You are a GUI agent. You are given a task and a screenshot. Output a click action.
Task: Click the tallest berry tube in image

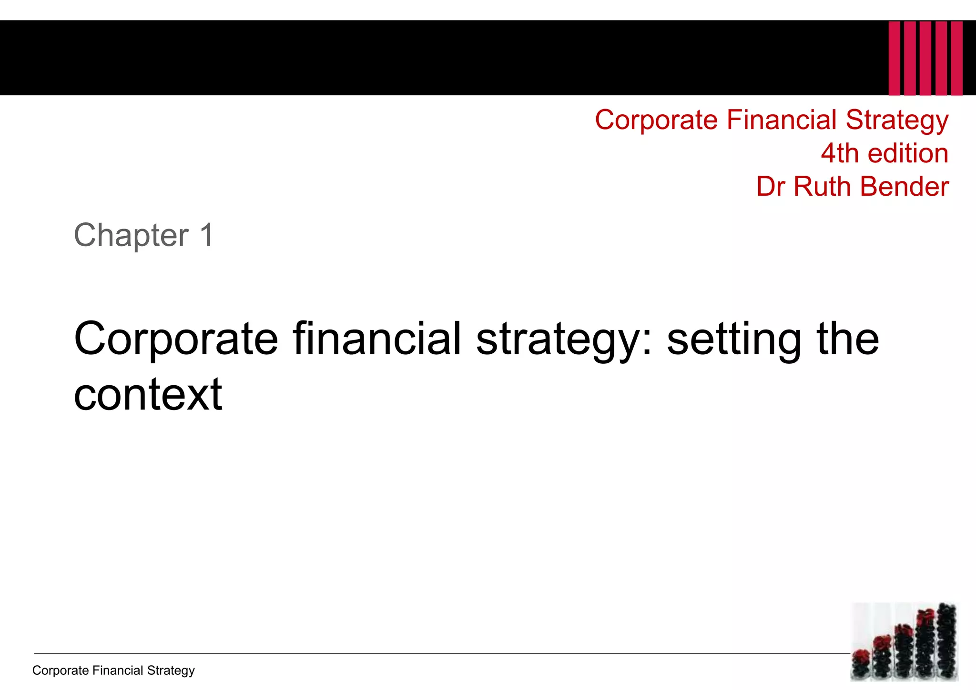click(x=946, y=640)
